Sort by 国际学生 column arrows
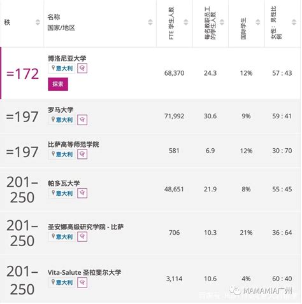The height and width of the screenshot is (304, 302). click(x=258, y=22)
